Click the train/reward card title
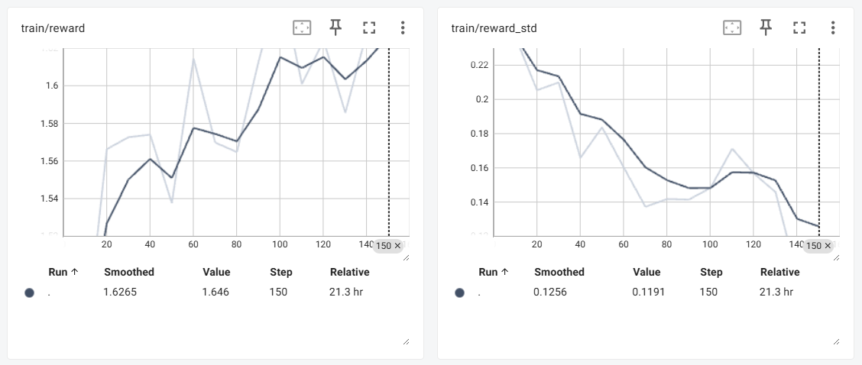 click(53, 28)
